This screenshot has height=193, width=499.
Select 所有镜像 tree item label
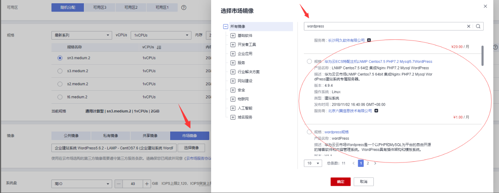click(238, 26)
